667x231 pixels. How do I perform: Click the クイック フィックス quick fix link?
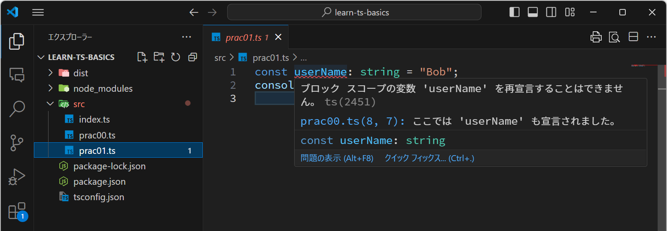429,159
